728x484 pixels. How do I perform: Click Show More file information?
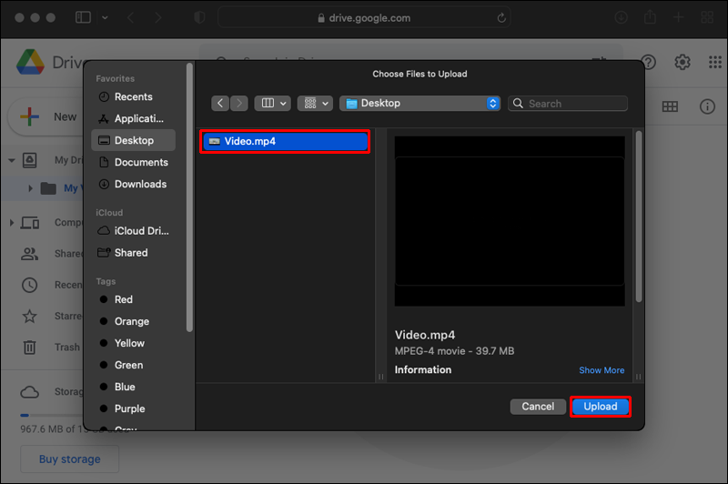click(x=602, y=370)
